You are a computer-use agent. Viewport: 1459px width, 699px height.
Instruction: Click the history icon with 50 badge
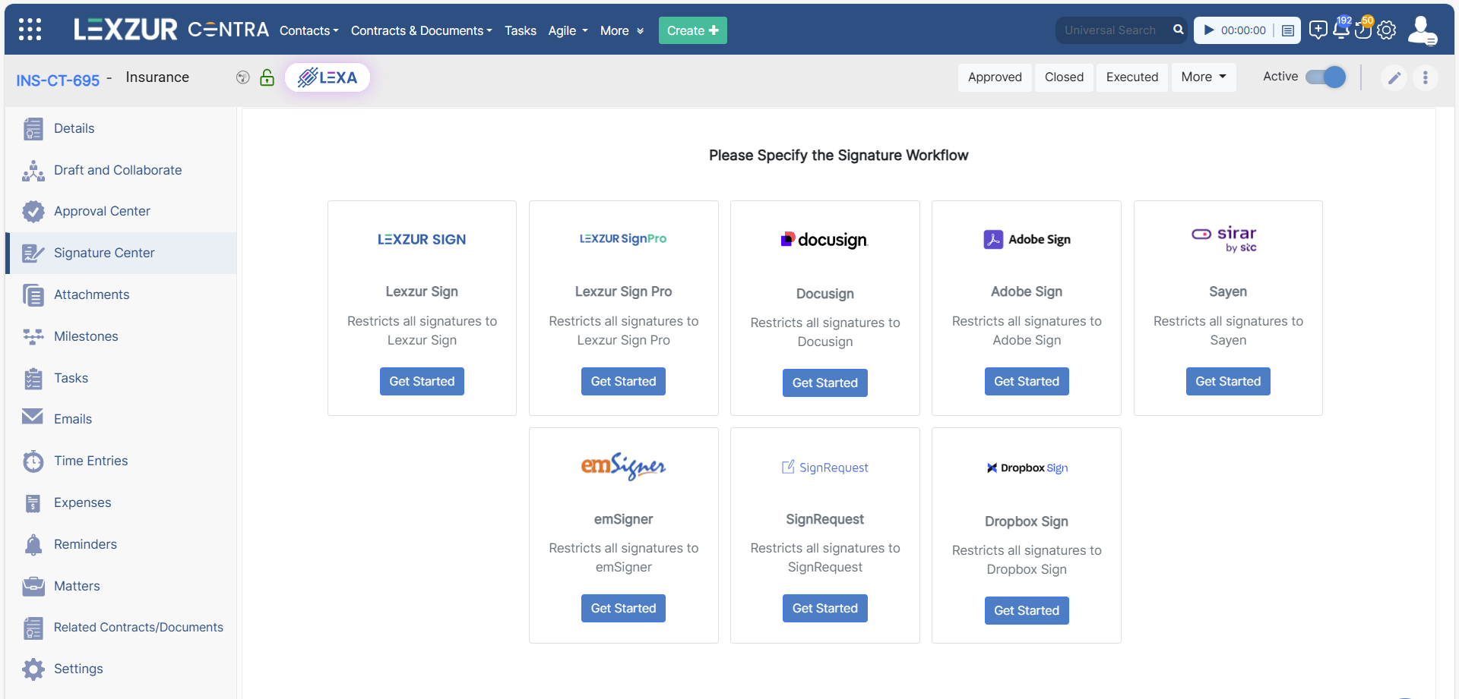(x=1363, y=30)
